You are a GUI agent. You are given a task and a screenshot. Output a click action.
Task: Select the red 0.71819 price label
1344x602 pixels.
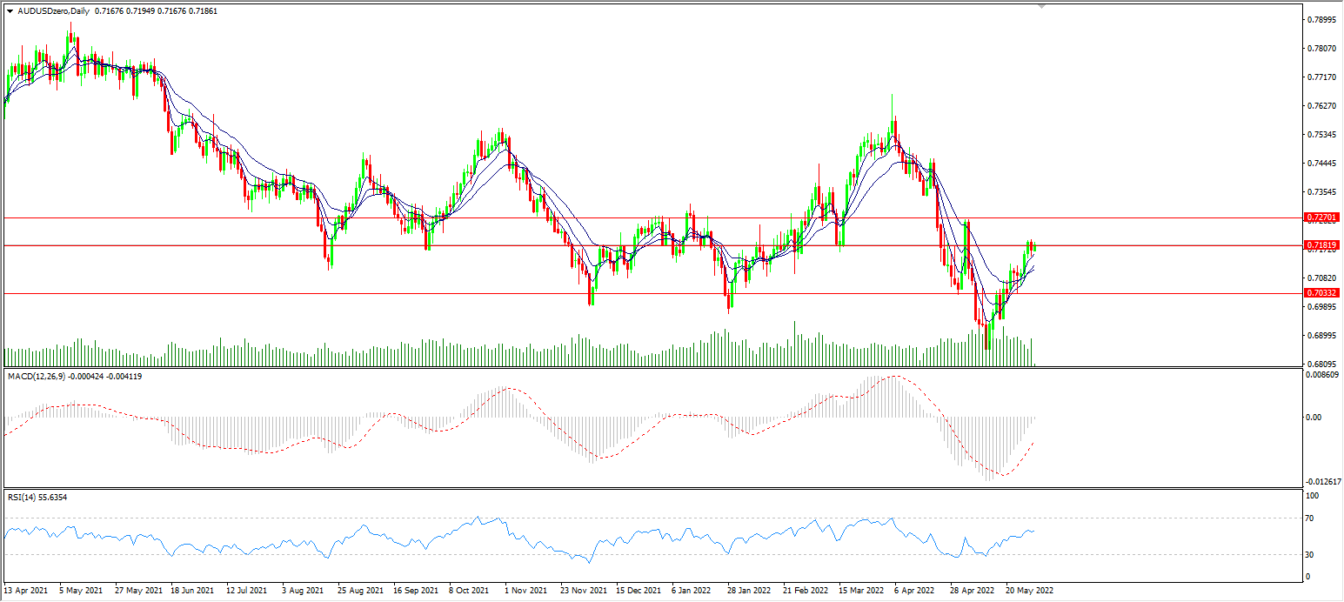tap(1321, 245)
